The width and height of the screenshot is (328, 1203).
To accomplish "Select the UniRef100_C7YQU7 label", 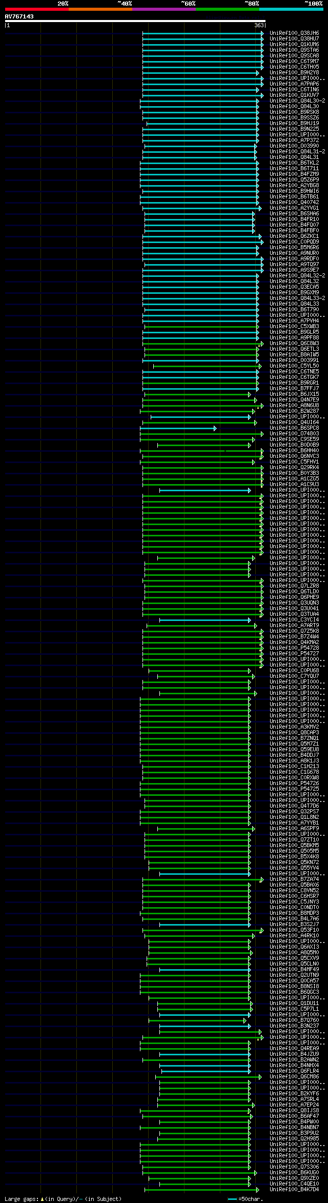I will [294, 676].
